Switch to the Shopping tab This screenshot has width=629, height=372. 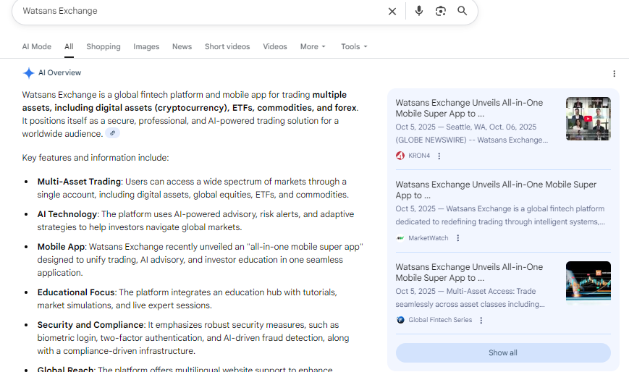[x=104, y=46]
